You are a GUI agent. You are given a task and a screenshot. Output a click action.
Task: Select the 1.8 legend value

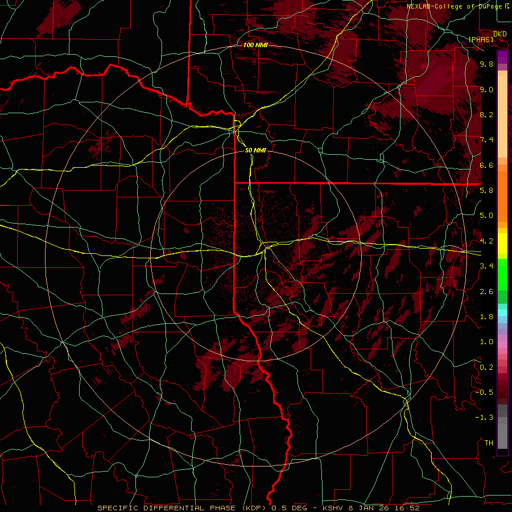click(x=486, y=317)
